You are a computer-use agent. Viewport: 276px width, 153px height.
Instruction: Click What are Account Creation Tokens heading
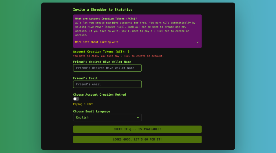click(x=106, y=19)
